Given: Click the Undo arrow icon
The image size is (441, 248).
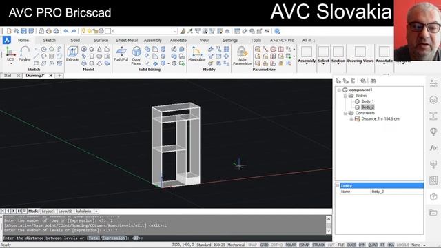Looking at the screenshot, I should (66, 31).
